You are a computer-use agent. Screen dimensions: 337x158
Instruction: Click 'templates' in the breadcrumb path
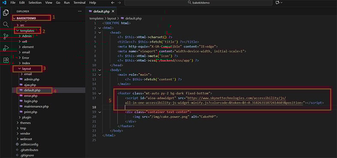96,18
